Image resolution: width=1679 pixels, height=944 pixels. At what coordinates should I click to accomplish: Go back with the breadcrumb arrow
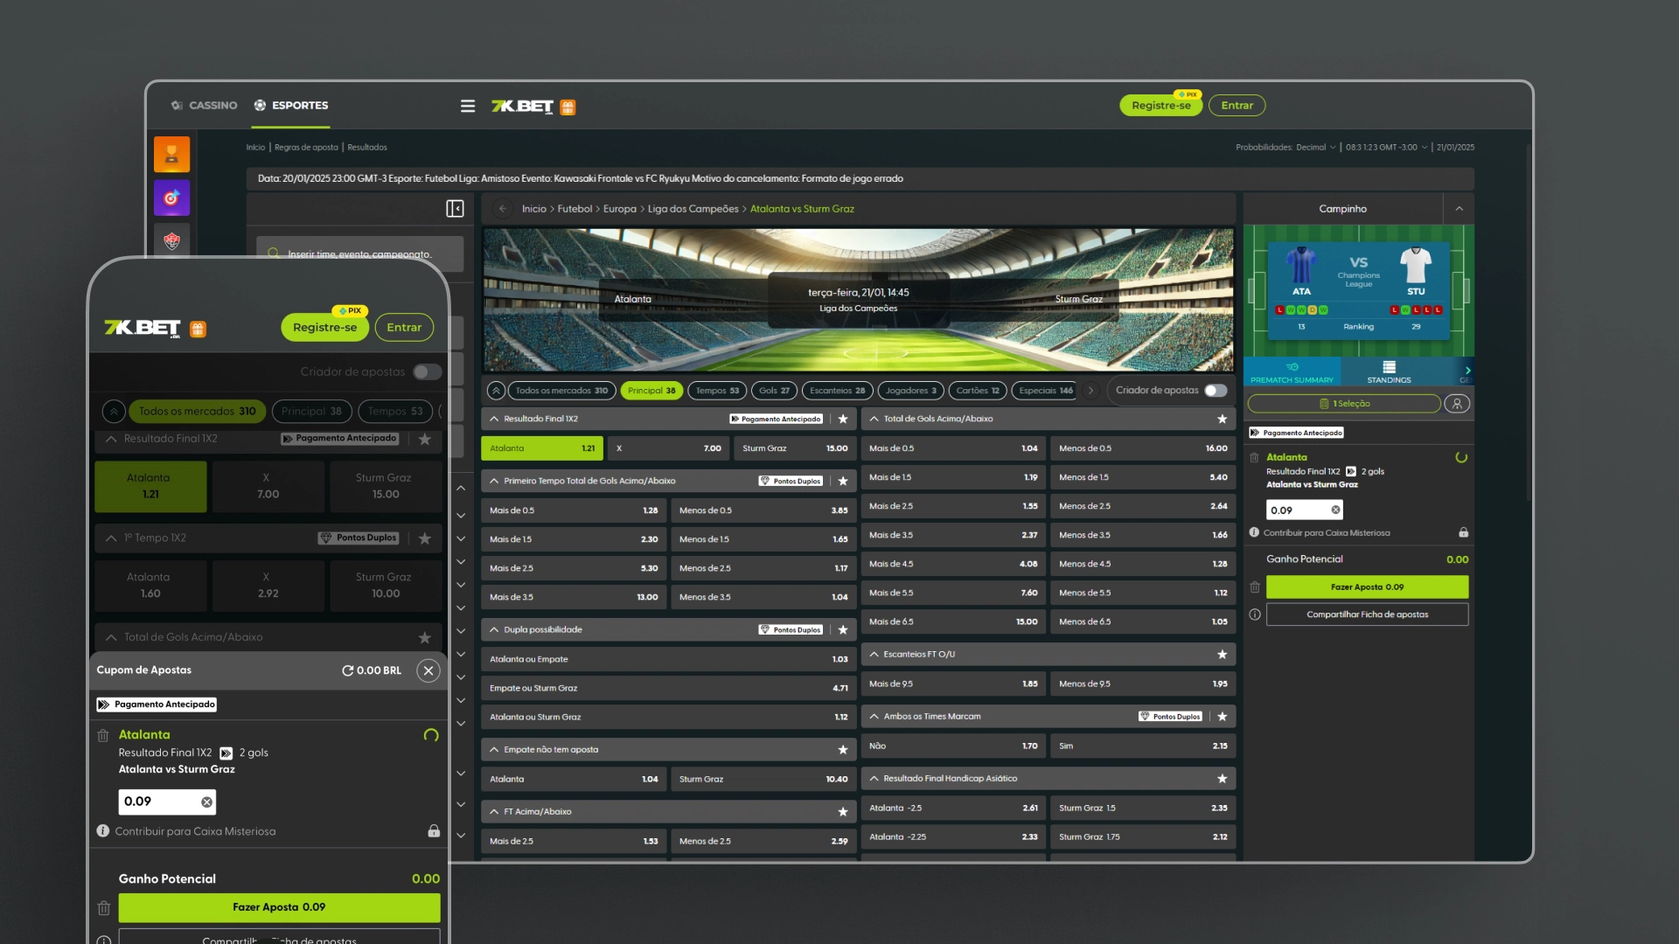point(502,209)
